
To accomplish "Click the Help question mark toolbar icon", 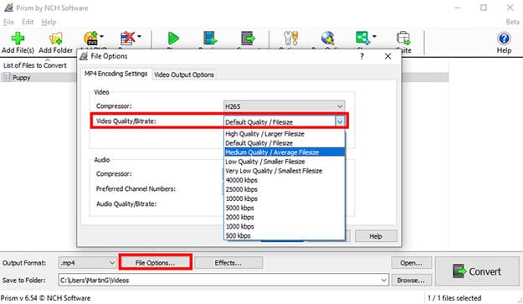I will tap(504, 39).
